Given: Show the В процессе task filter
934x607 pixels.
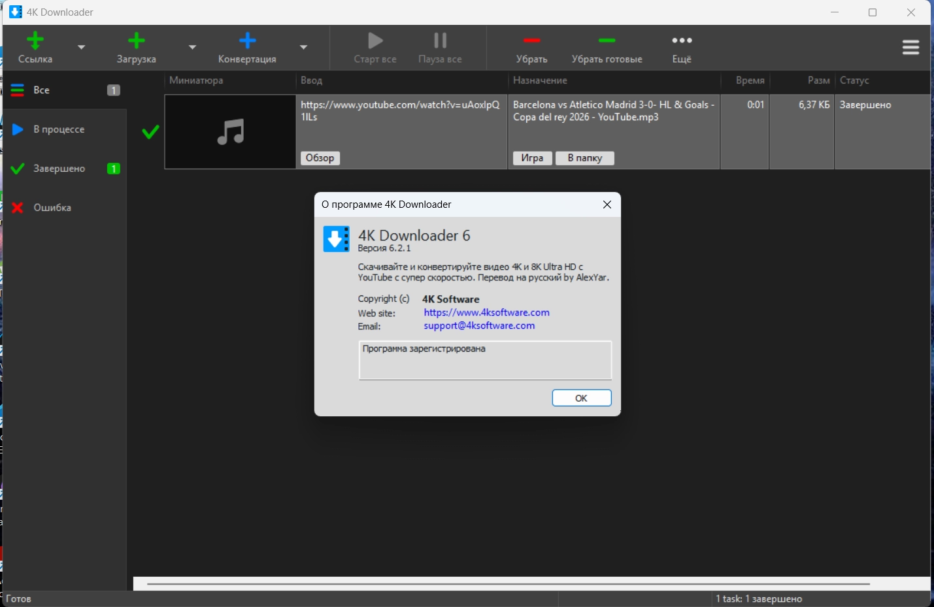Looking at the screenshot, I should tap(65, 129).
